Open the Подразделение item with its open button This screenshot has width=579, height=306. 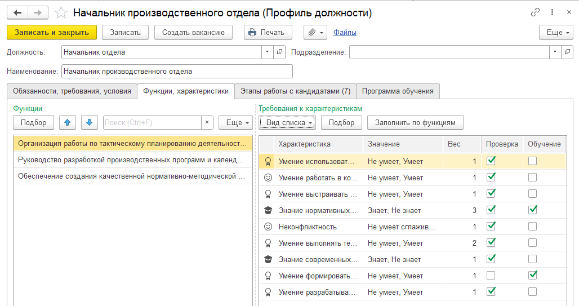coord(567,52)
